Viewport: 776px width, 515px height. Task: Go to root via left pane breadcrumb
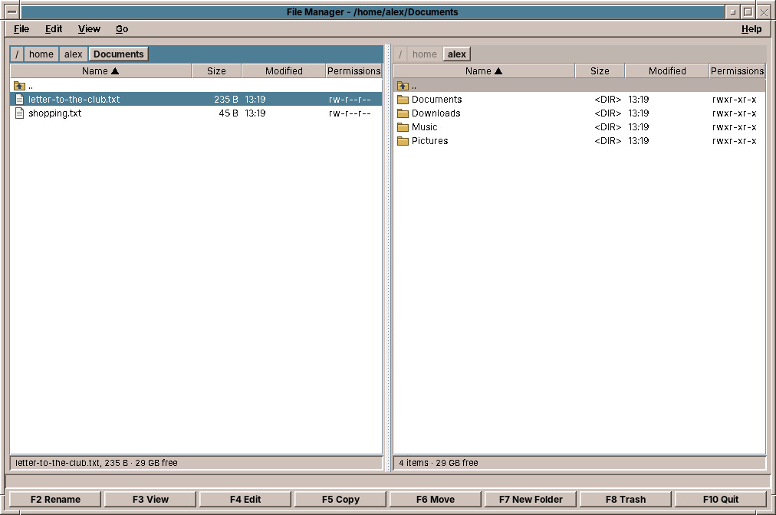(17, 54)
